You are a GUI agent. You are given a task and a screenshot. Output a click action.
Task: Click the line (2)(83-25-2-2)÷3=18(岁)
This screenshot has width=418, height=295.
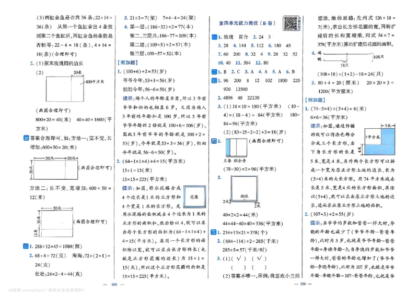click(254, 132)
